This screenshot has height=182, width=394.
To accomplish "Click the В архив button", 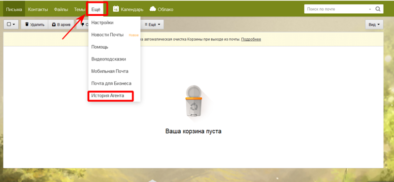I will 61,25.
